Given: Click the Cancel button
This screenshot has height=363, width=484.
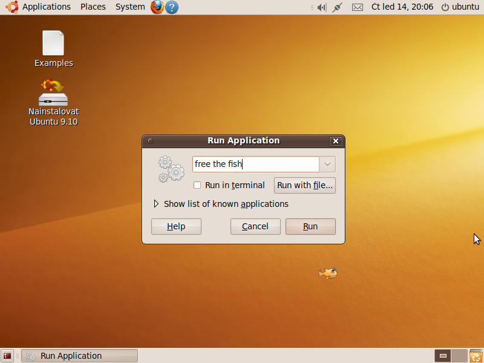Looking at the screenshot, I should pyautogui.click(x=255, y=226).
